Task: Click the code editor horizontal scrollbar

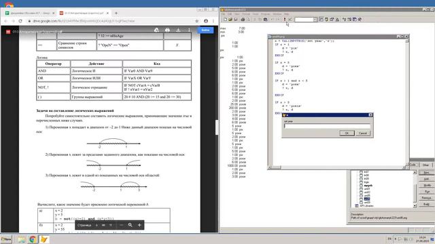Action: coord(338,167)
